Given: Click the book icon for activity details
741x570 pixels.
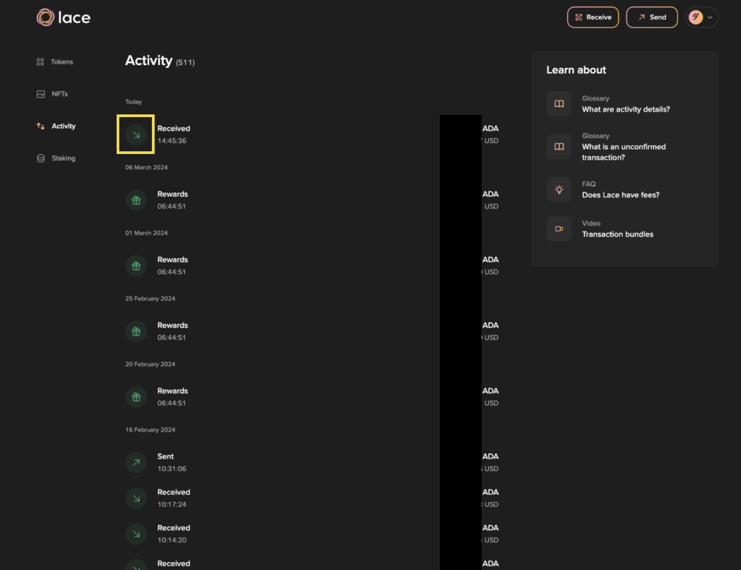Looking at the screenshot, I should pos(559,104).
